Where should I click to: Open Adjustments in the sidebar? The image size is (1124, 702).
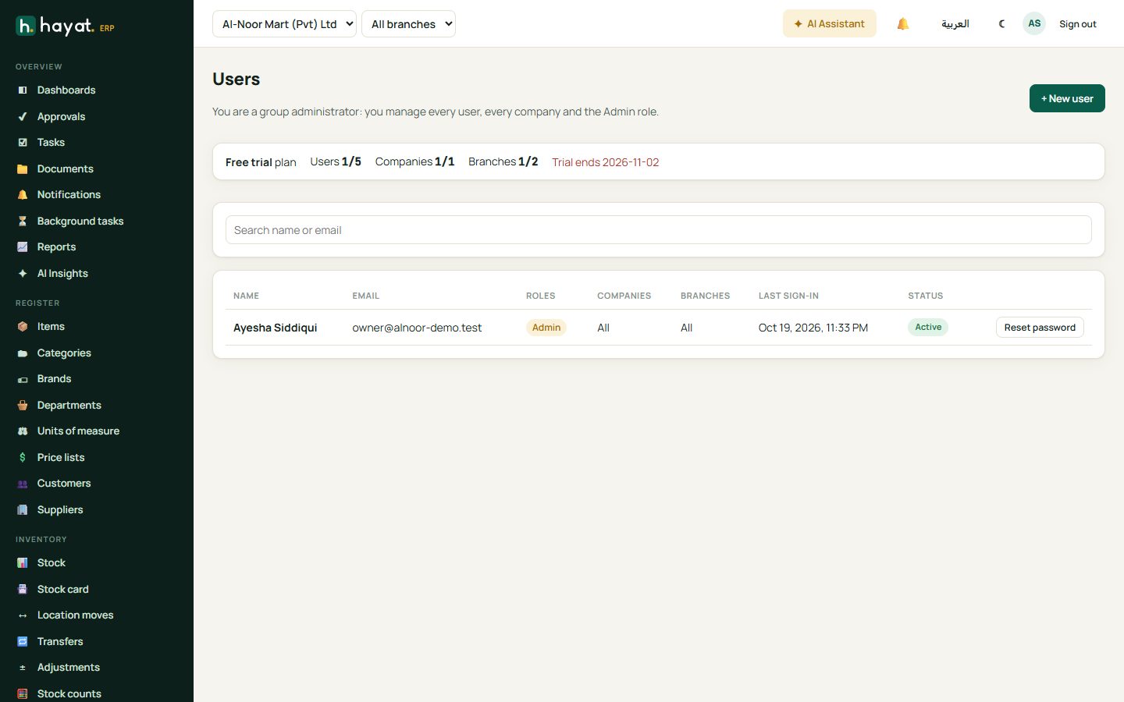tap(68, 668)
